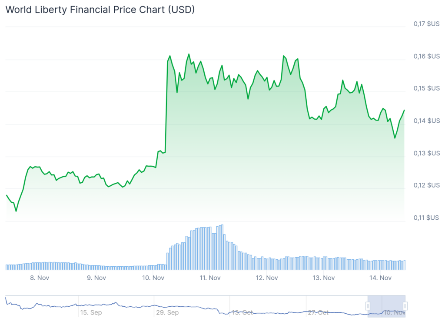Click the 29. Sep label in the navigator
This screenshot has height=325, width=445.
(167, 312)
